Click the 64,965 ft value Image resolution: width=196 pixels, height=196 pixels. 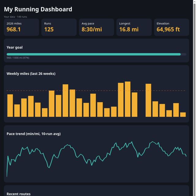pos(168,29)
